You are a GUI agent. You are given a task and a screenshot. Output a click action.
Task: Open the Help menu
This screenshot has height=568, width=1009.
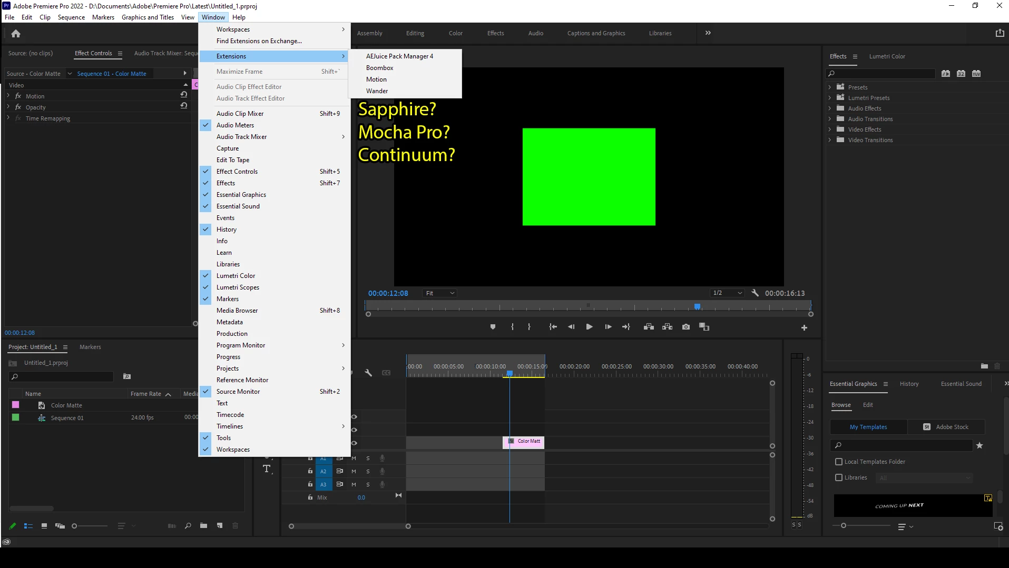coord(239,17)
